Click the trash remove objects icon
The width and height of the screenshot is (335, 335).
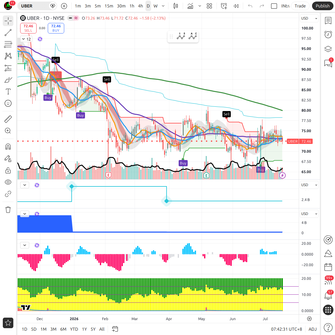8,210
